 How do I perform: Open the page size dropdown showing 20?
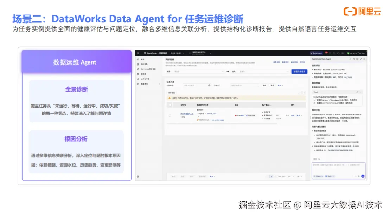pyautogui.click(x=291, y=177)
